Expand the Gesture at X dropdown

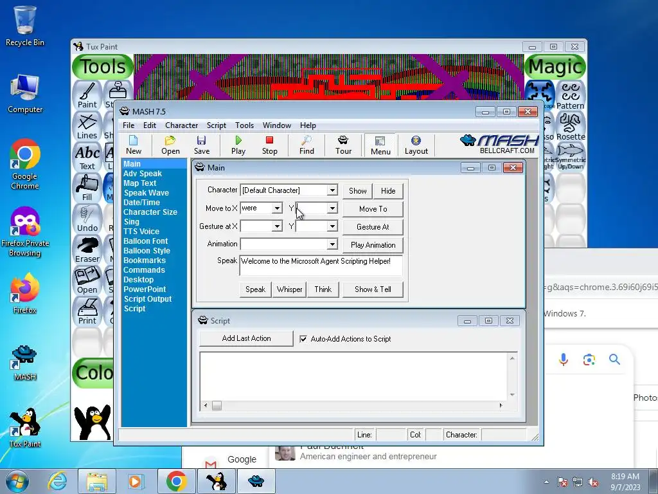coord(277,226)
